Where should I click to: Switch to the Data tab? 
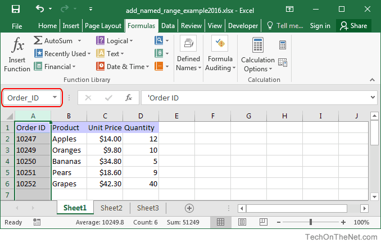[168, 26]
